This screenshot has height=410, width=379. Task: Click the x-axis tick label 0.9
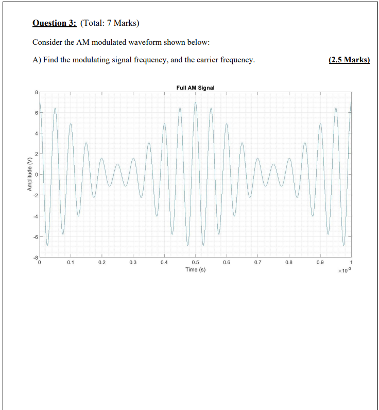(x=320, y=262)
